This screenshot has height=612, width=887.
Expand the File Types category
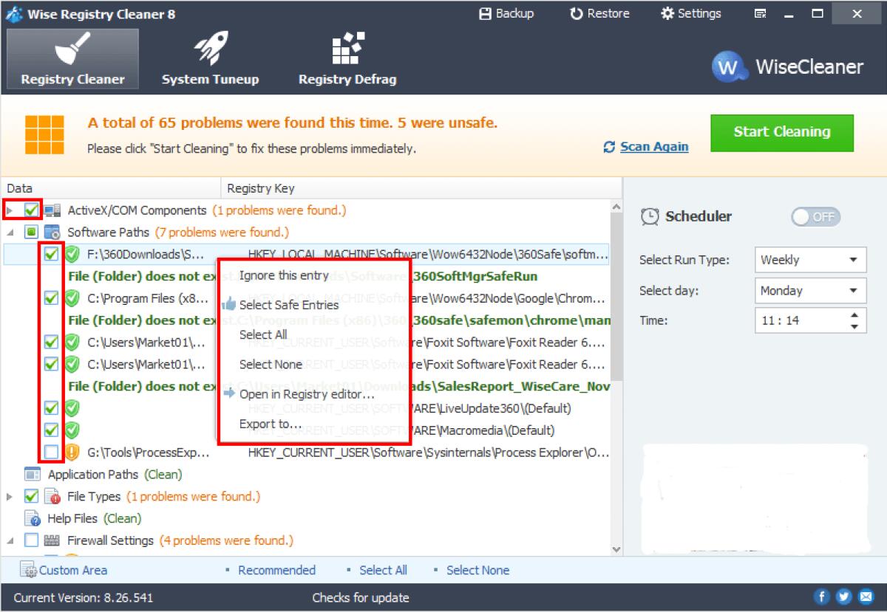(x=10, y=496)
